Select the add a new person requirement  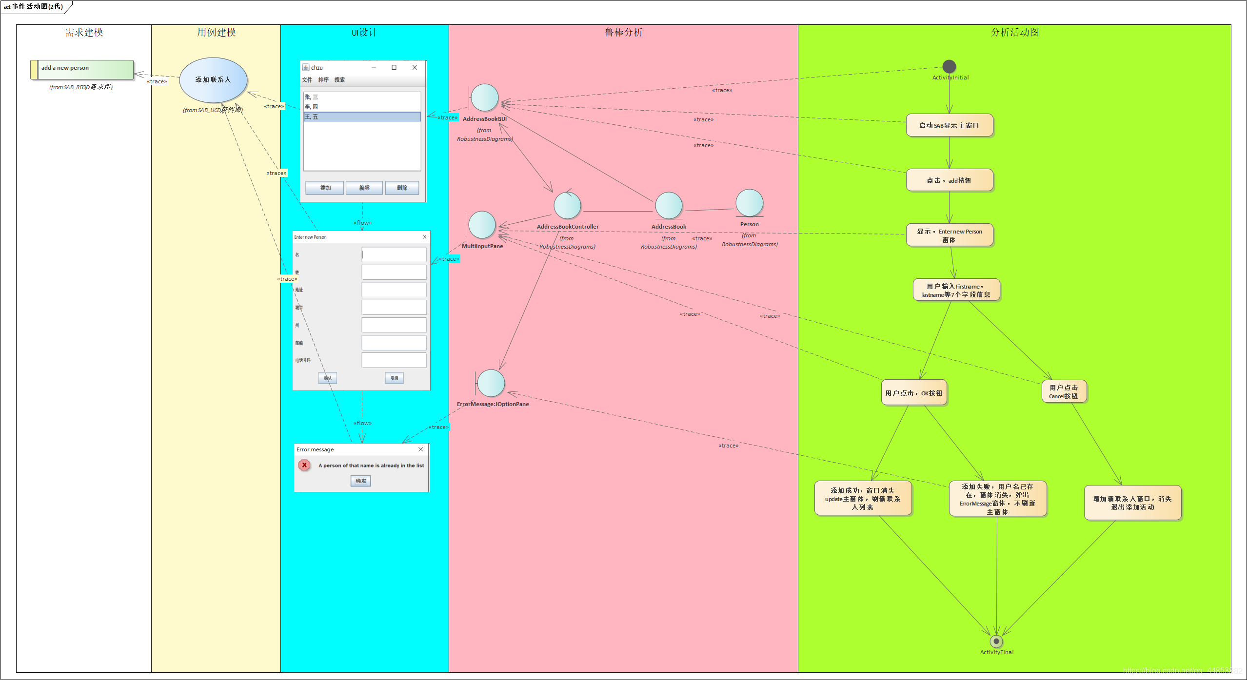click(x=82, y=70)
